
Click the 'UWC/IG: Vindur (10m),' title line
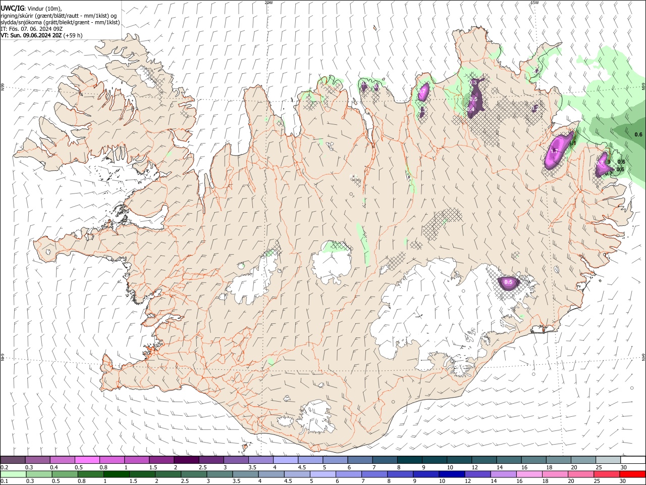pos(31,9)
